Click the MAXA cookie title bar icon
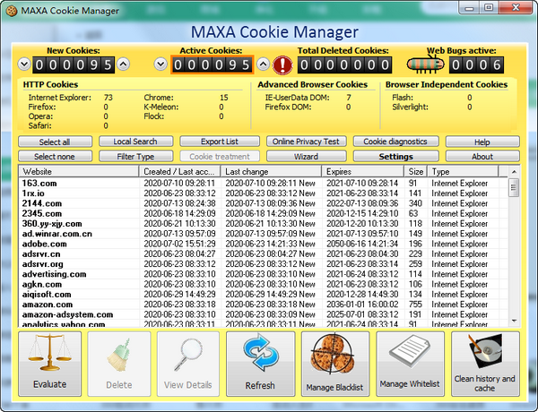The width and height of the screenshot is (538, 412). click(x=12, y=11)
